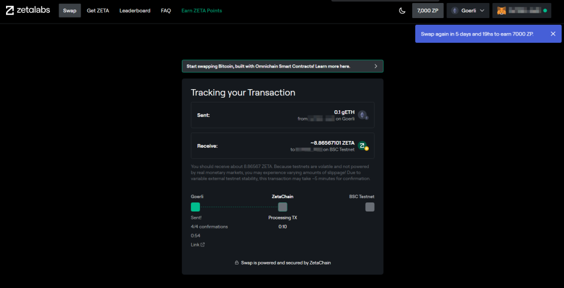The height and width of the screenshot is (288, 564).
Task: Open Earn ZETA Points link
Action: pos(202,11)
